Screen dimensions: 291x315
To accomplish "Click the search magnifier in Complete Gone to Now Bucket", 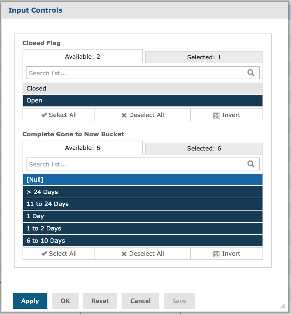I will [x=251, y=164].
